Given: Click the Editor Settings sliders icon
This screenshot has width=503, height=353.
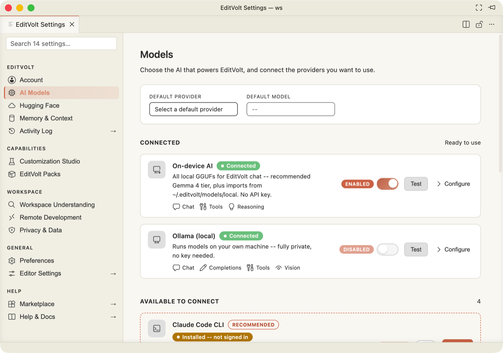Looking at the screenshot, I should pyautogui.click(x=12, y=273).
